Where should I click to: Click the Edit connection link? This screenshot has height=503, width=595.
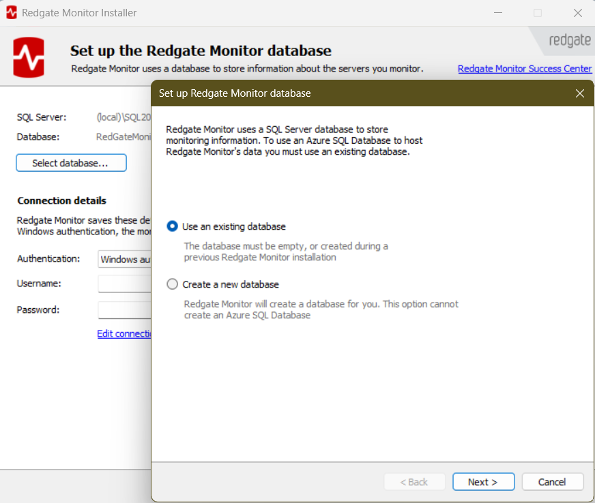coord(124,333)
